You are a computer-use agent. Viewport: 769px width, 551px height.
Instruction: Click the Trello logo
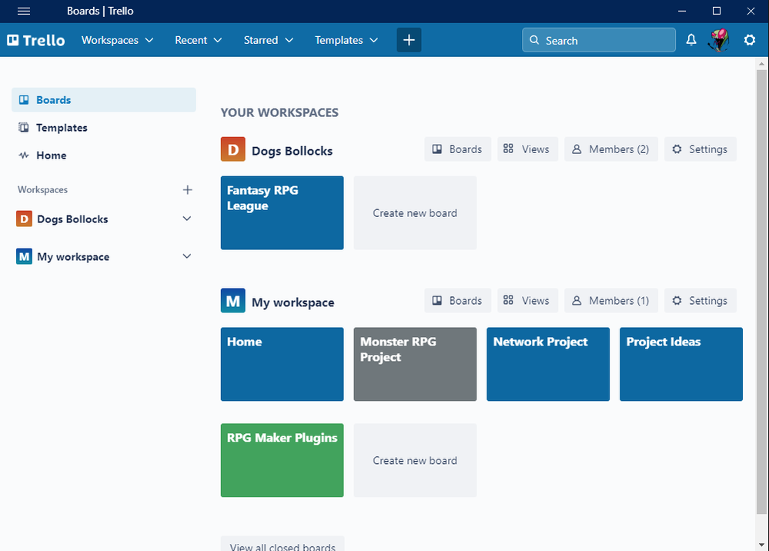pos(36,40)
